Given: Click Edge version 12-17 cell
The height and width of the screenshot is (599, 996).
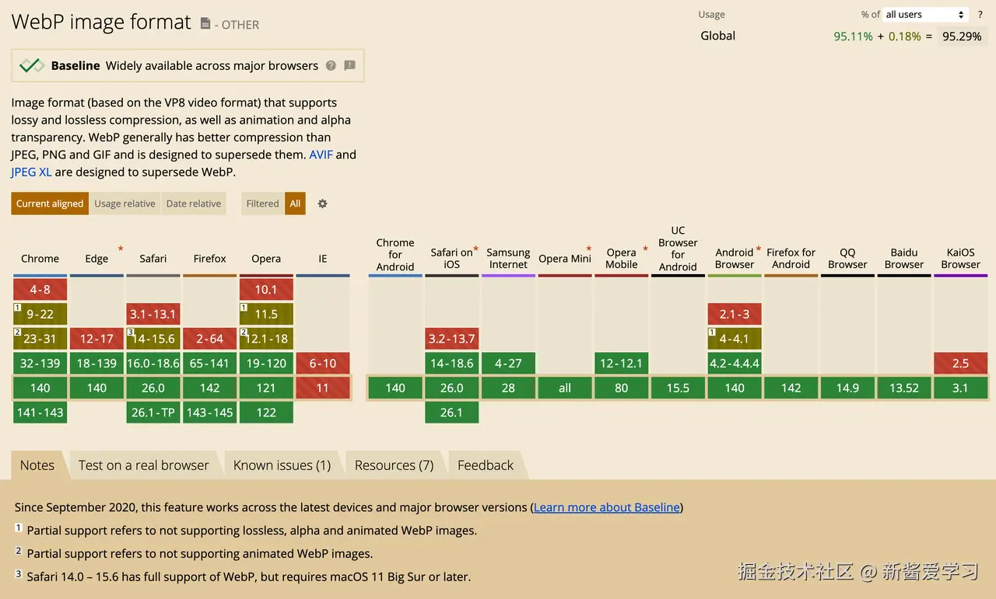Looking at the screenshot, I should click(96, 339).
